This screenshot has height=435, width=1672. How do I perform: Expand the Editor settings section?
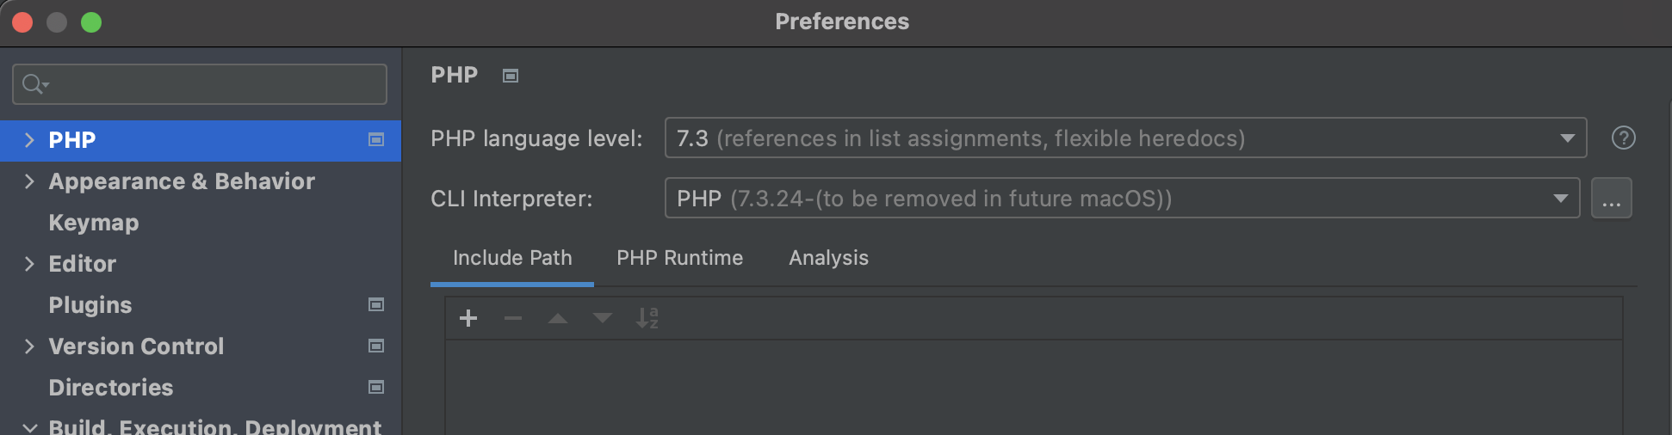click(29, 264)
